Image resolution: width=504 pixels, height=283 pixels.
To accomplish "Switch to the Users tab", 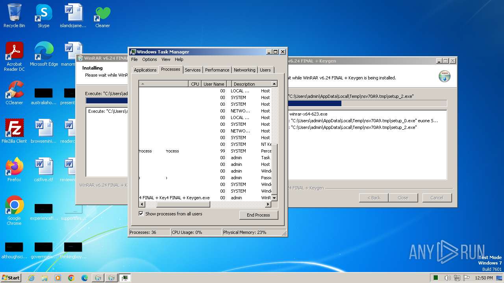I will click(265, 70).
